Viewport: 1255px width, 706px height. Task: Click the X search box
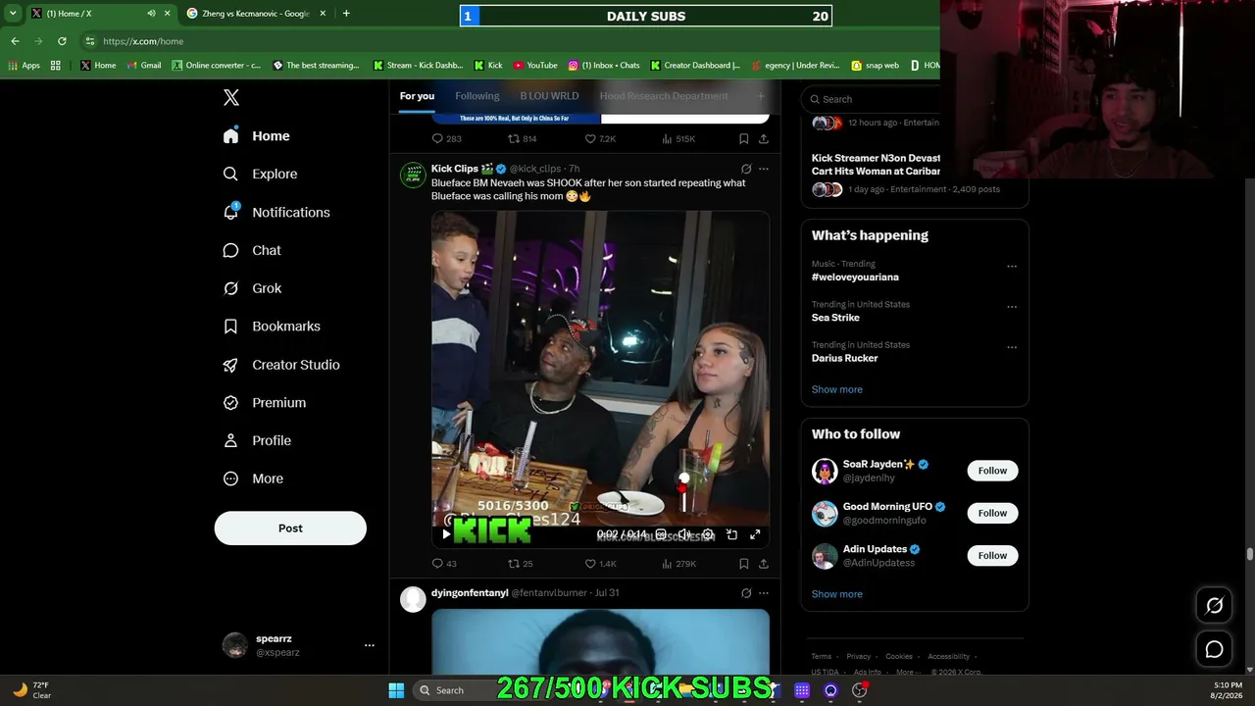click(871, 99)
